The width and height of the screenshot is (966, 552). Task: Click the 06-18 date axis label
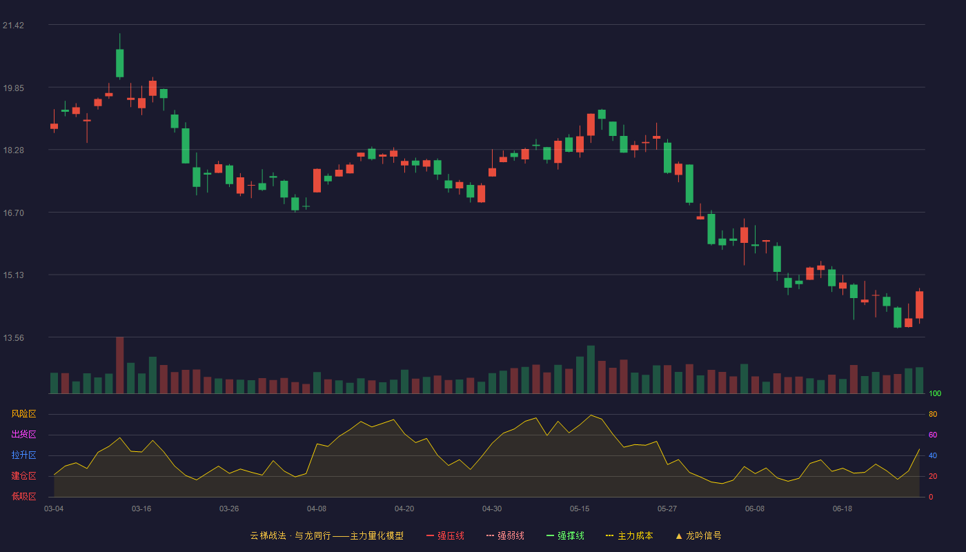tap(842, 509)
